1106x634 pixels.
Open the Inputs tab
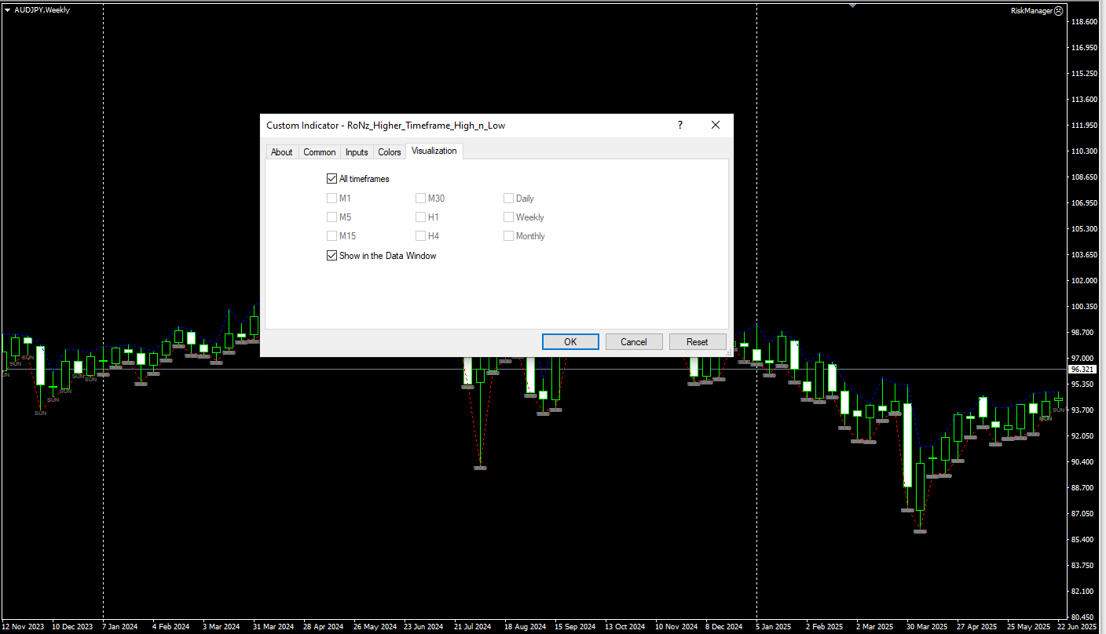pyautogui.click(x=356, y=151)
